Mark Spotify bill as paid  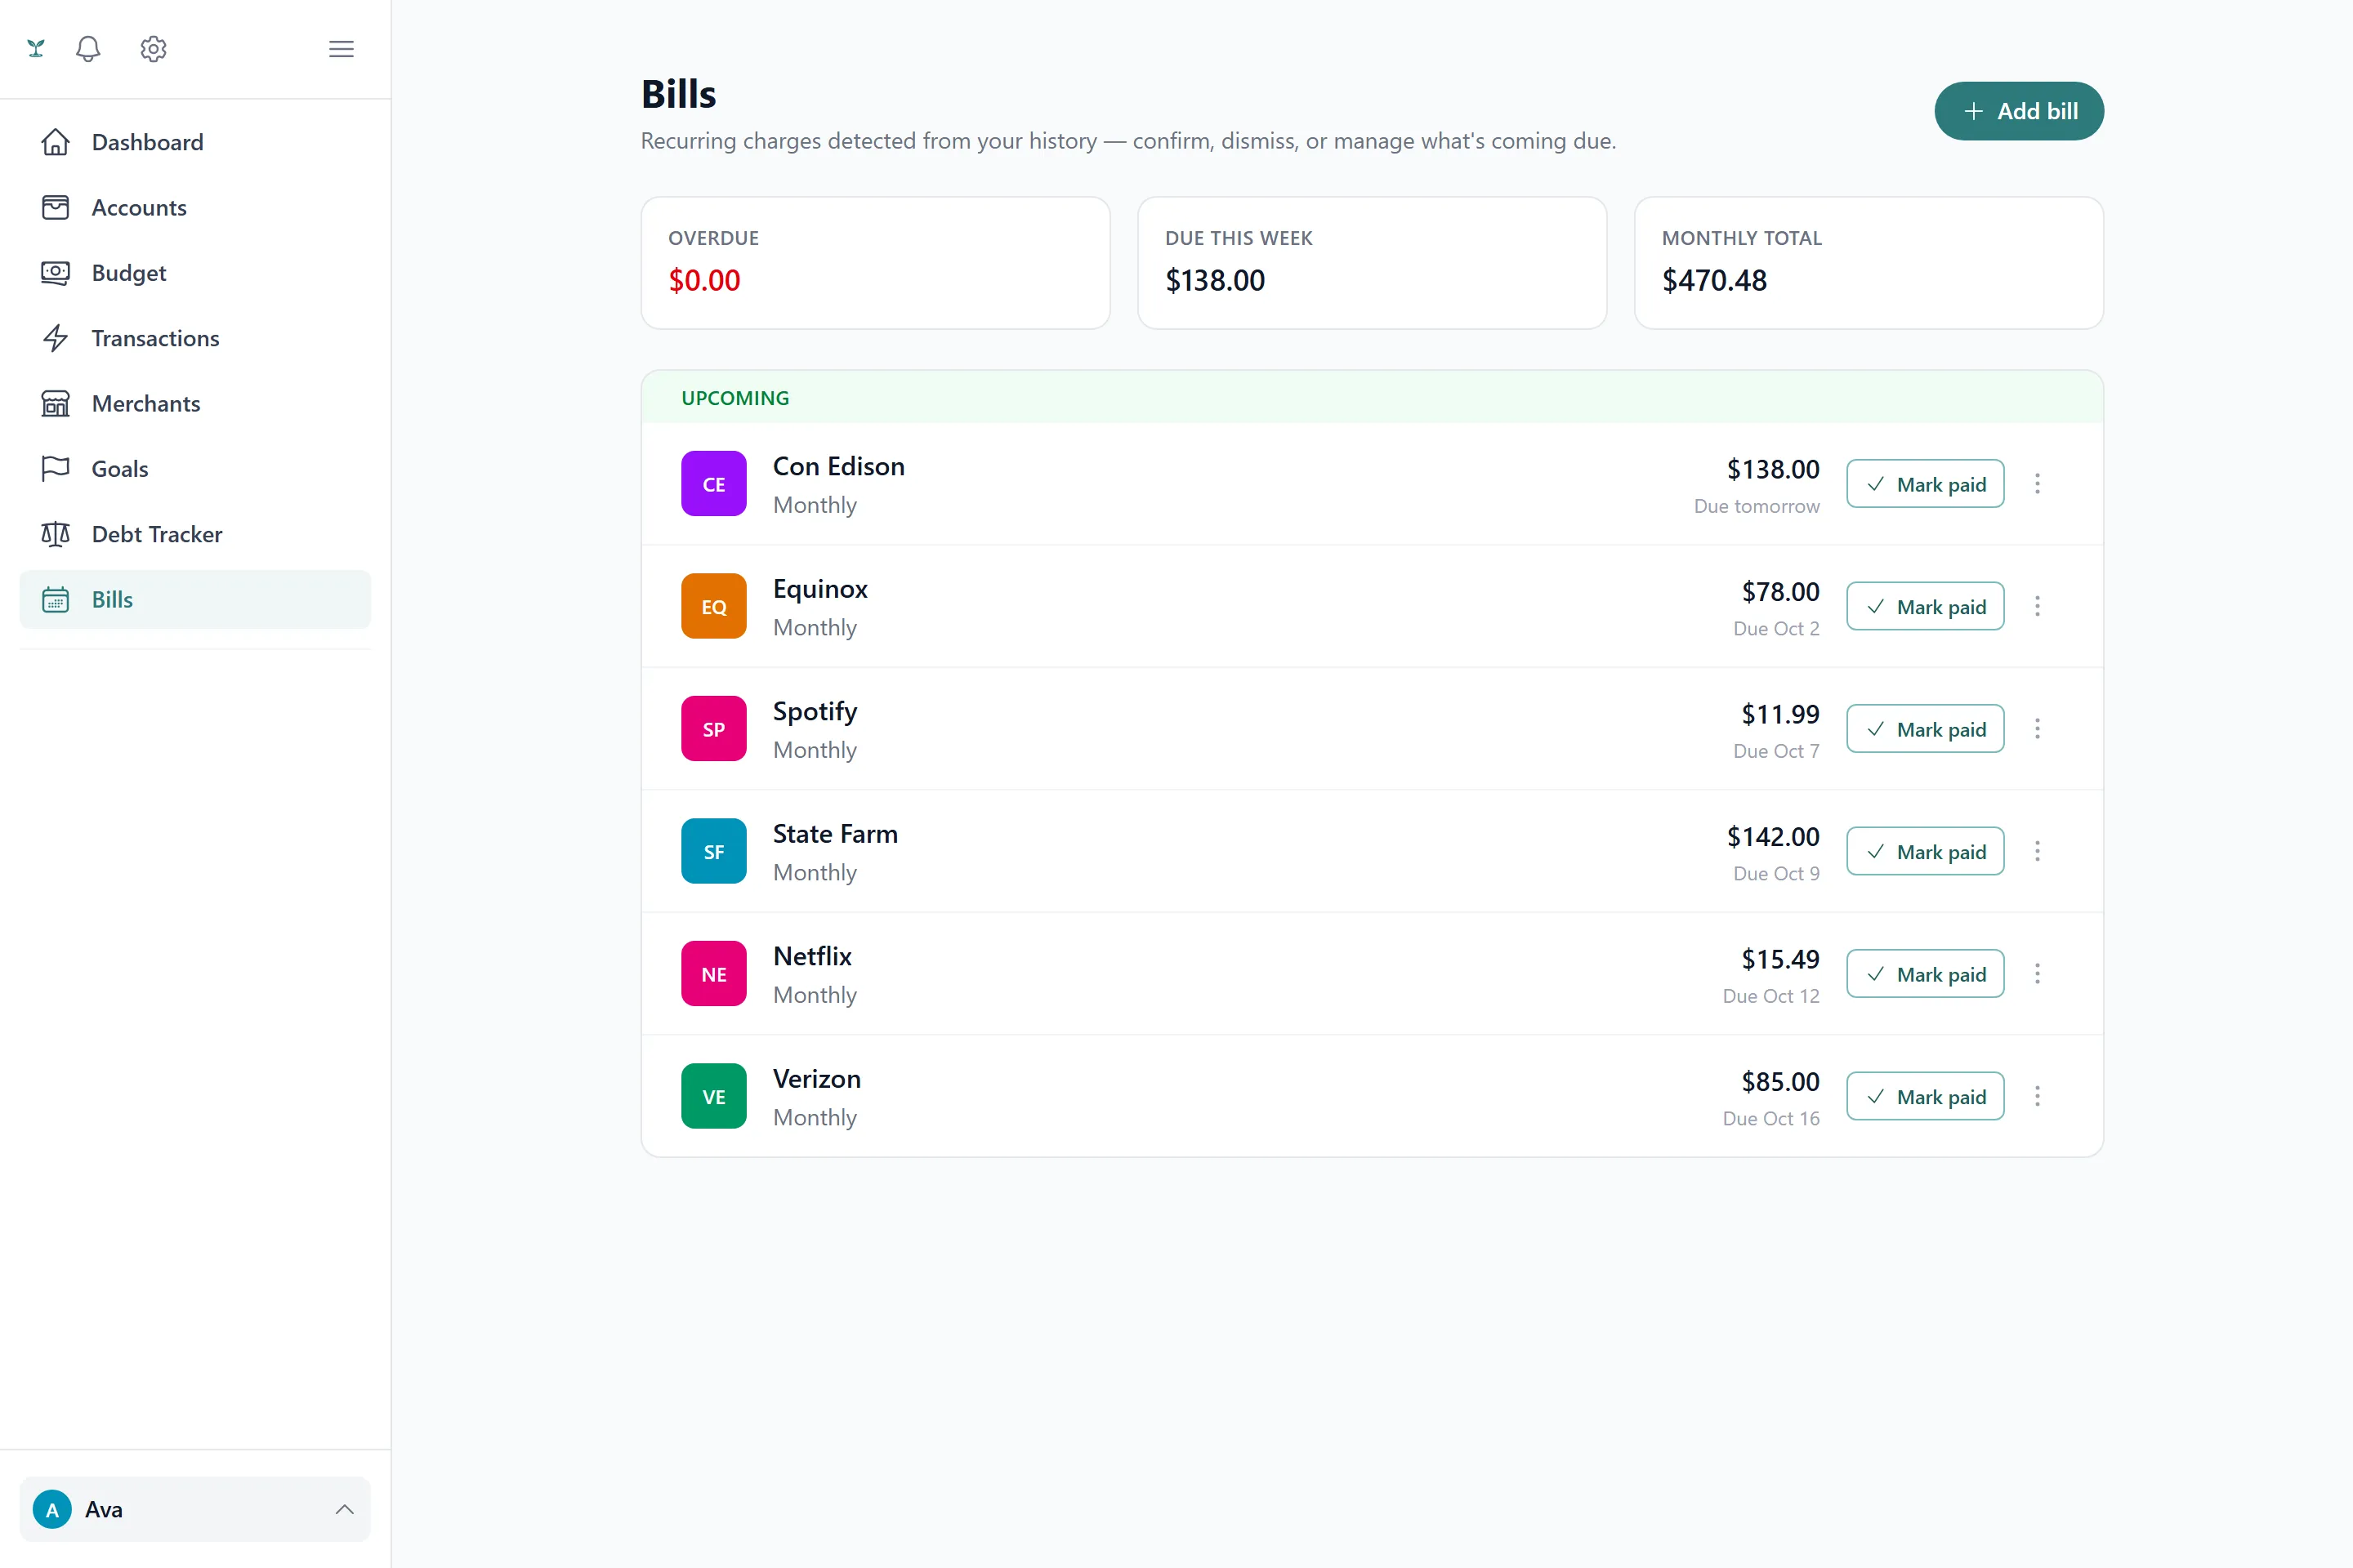(1925, 729)
